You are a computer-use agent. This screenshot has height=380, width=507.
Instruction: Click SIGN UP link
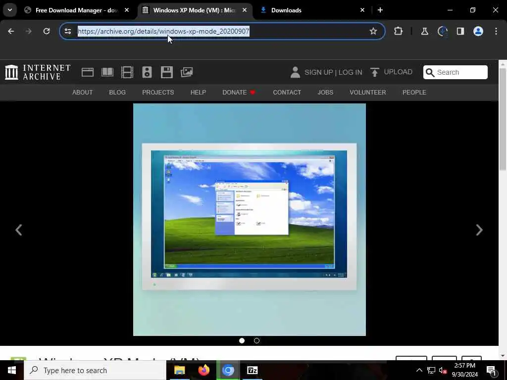point(318,72)
